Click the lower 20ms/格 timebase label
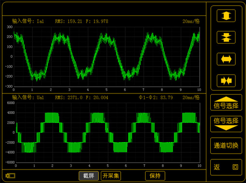Viewport: 246px width, 183px height. pyautogui.click(x=191, y=97)
